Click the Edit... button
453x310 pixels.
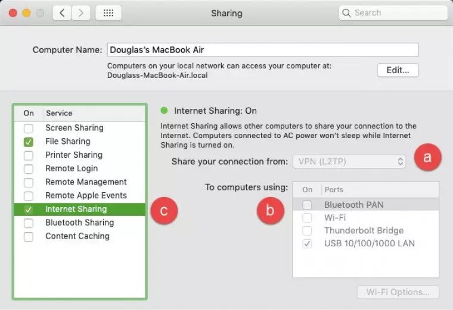tap(398, 70)
